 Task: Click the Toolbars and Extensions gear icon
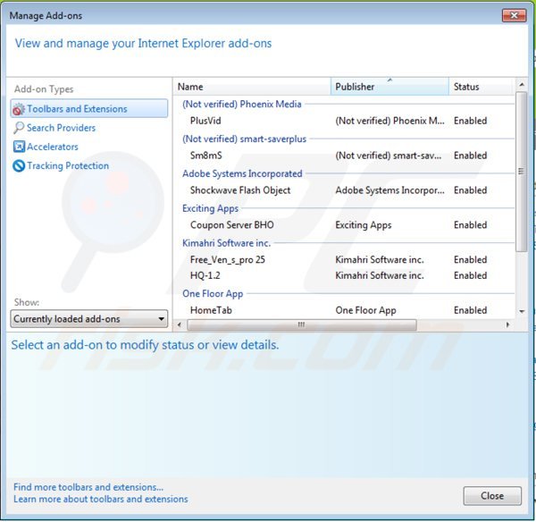19,109
